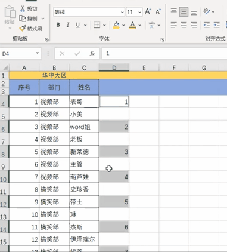
Task: Toggle Underline formatting
Action: coord(77,25)
